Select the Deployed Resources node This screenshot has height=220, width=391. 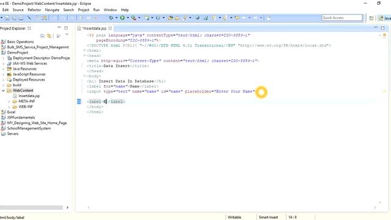coord(29,79)
